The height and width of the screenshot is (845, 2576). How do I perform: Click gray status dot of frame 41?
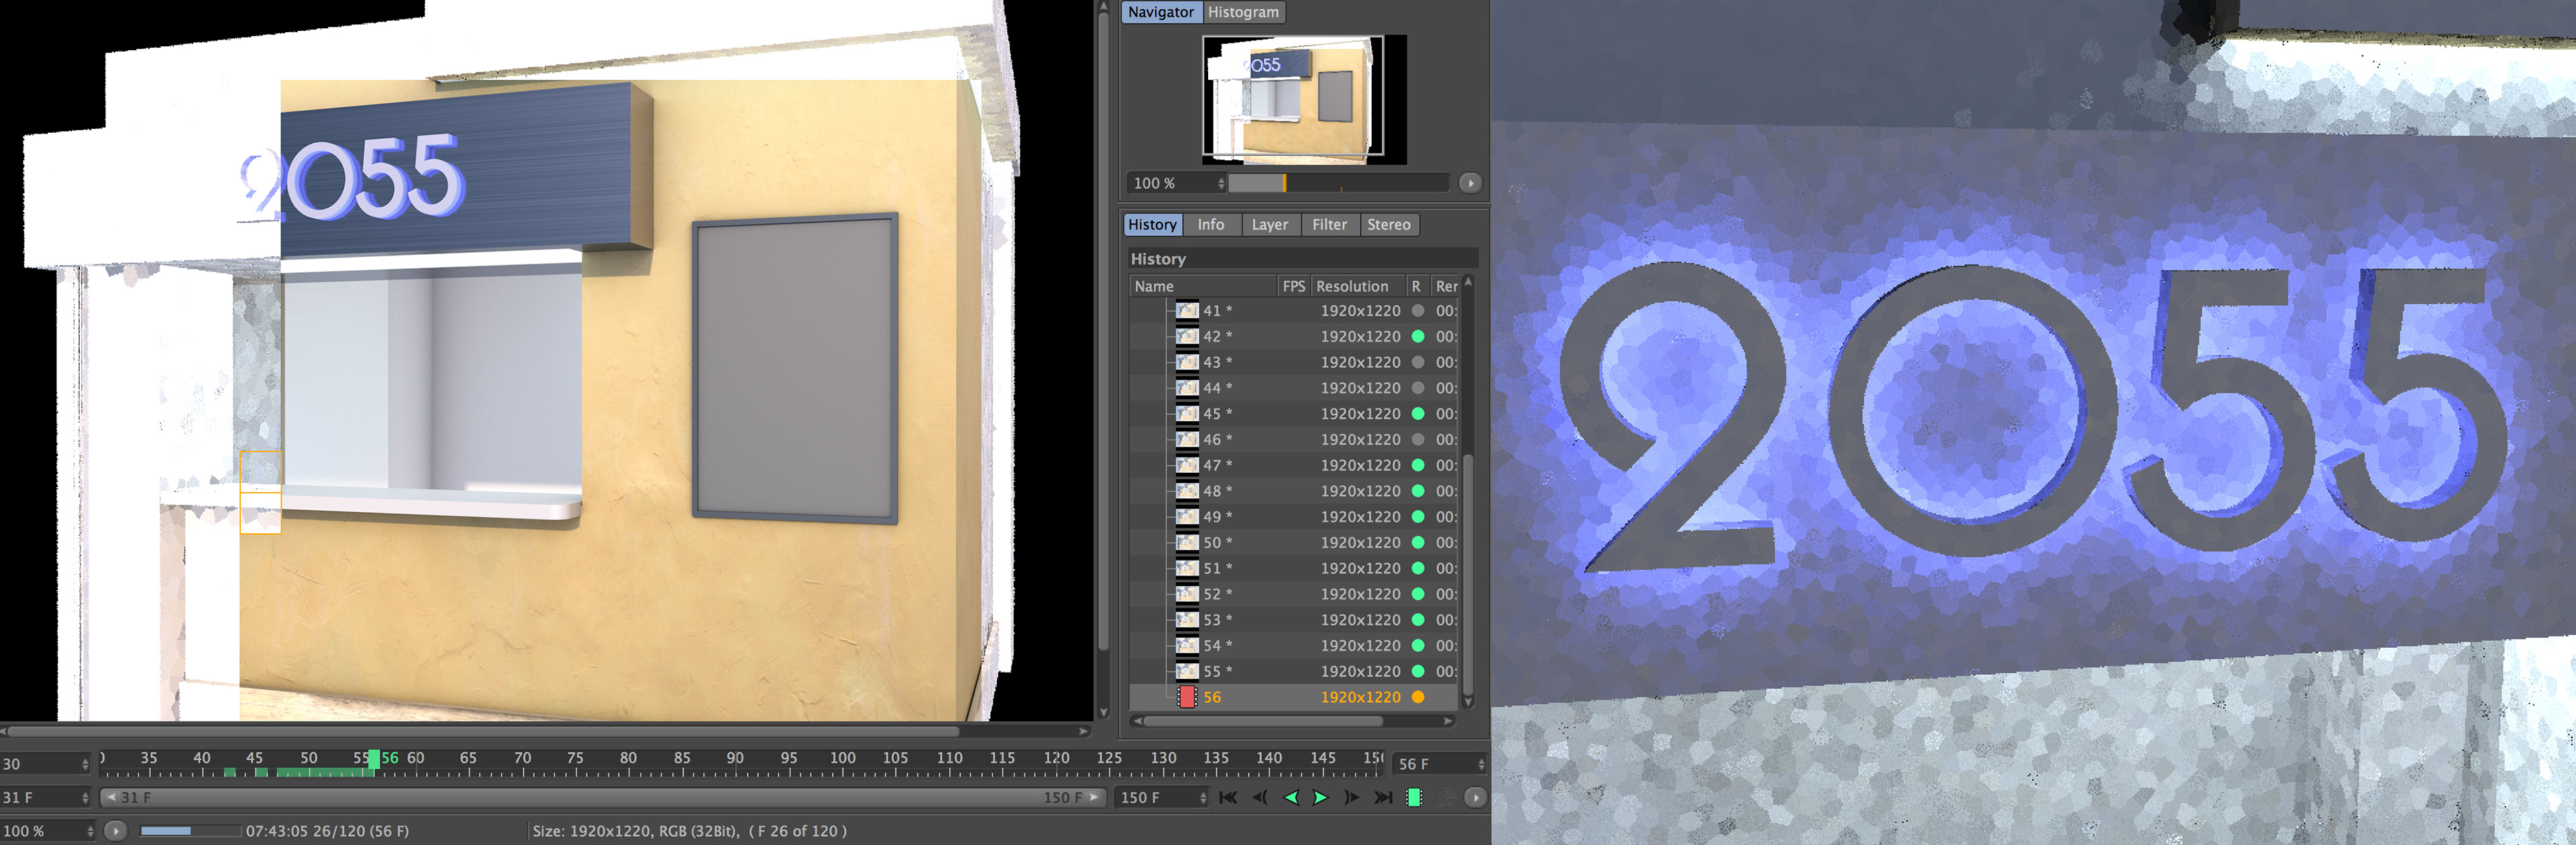pyautogui.click(x=1417, y=311)
